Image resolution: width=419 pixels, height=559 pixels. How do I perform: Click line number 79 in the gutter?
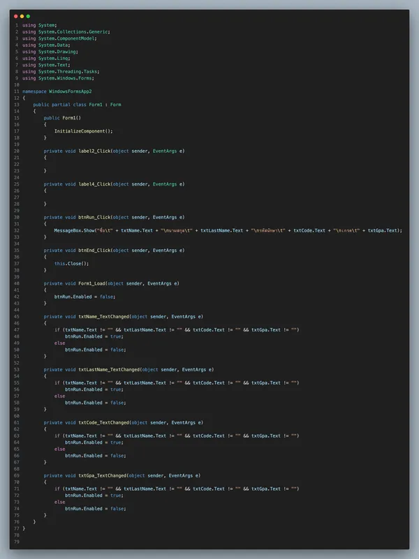(16, 542)
